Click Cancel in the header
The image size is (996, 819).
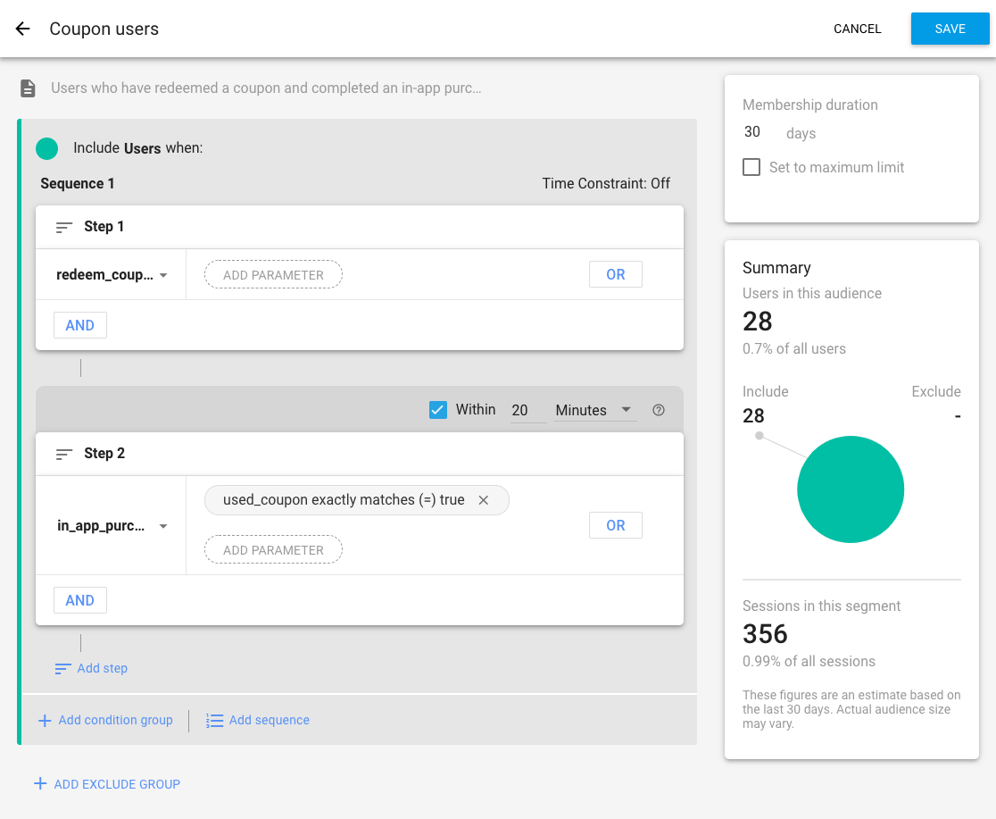(x=857, y=29)
